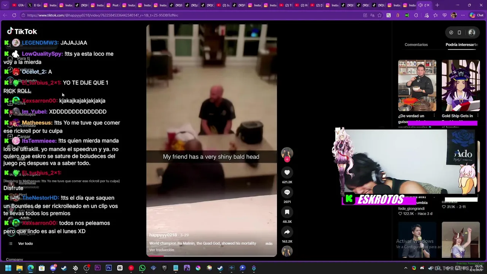Click Ver todo in the sidebar
The height and width of the screenshot is (274, 487).
[x=25, y=244]
